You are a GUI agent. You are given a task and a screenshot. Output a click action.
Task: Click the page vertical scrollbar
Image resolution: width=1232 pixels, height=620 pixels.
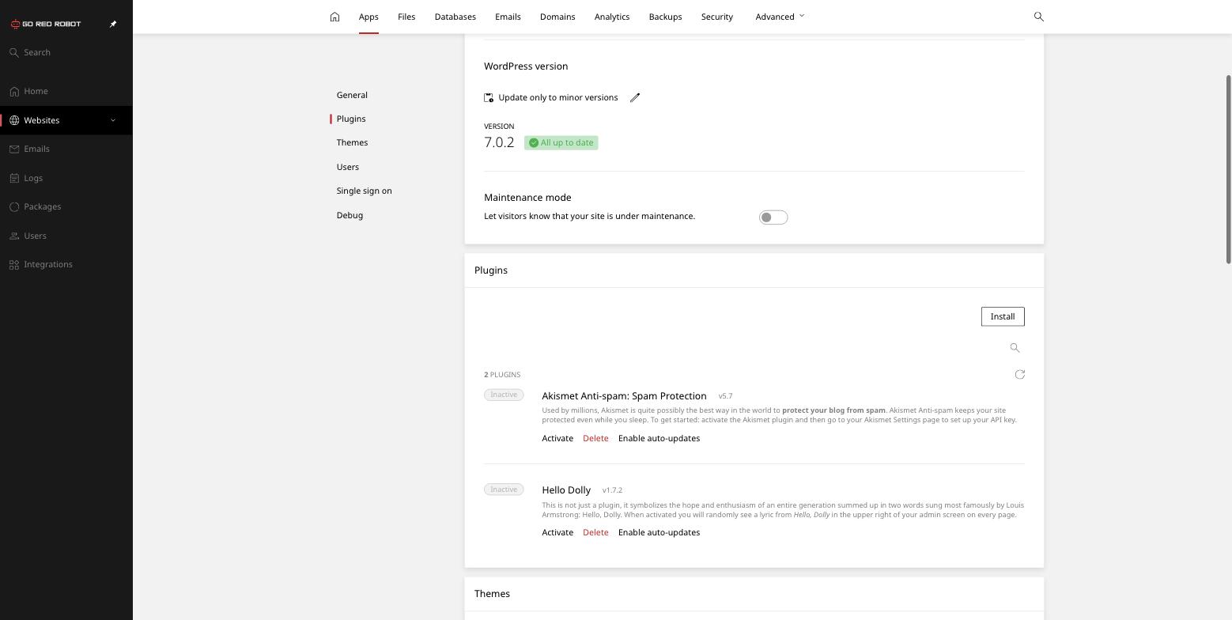[1228, 170]
